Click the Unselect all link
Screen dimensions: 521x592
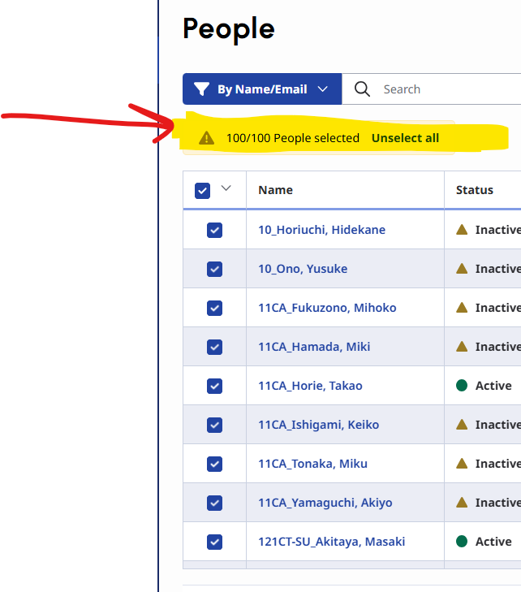click(x=405, y=138)
